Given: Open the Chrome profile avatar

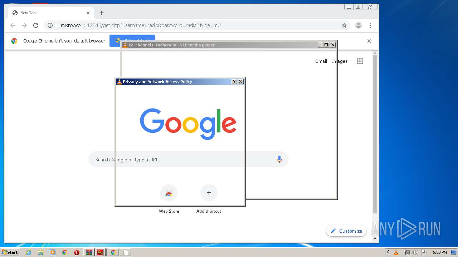Looking at the screenshot, I should click(x=358, y=25).
